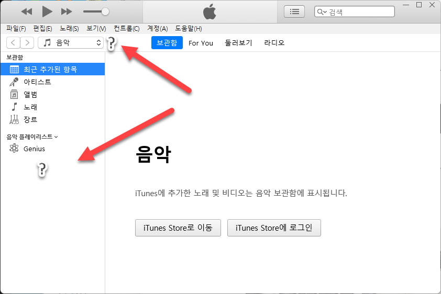441x294 pixels.
Task: Open the 음악 media type dropdown
Action: (71, 43)
